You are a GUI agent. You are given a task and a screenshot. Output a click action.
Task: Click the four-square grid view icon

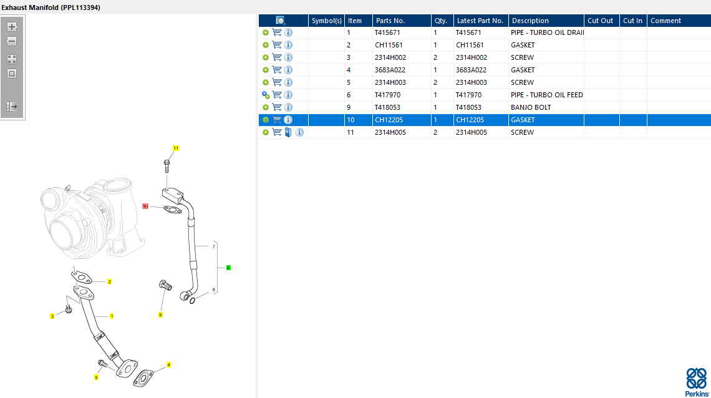pos(12,59)
